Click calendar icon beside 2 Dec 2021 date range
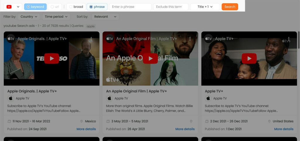The width and height of the screenshot is (300, 141). 207,121
